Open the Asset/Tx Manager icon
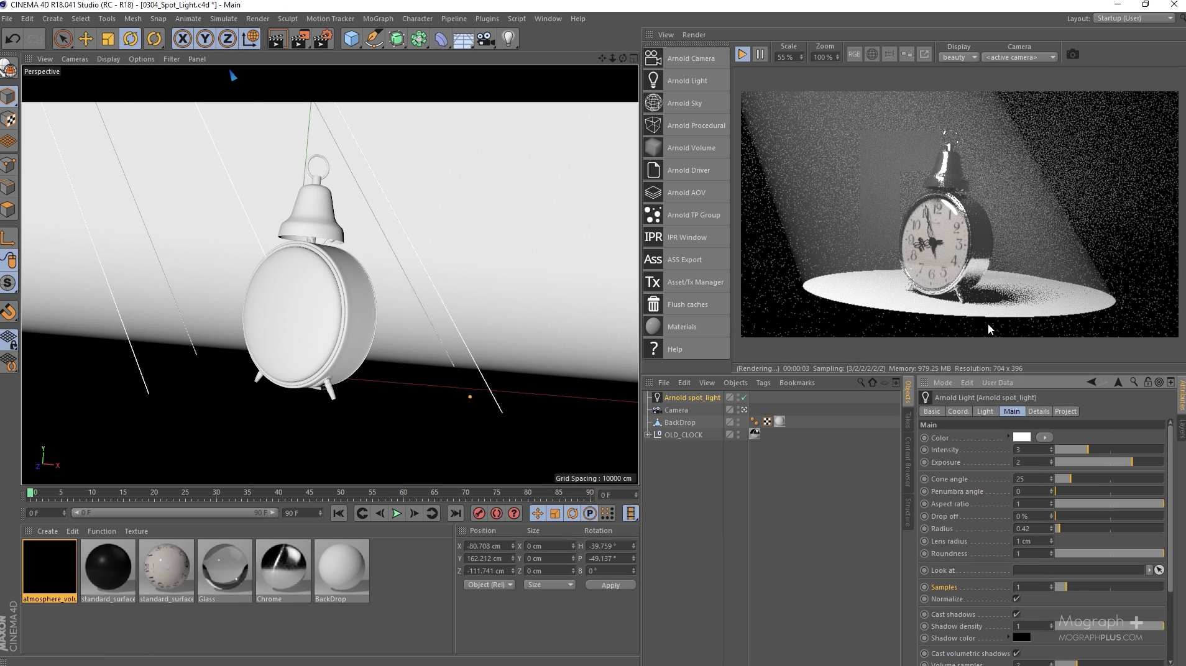The width and height of the screenshot is (1186, 666). [x=653, y=282]
